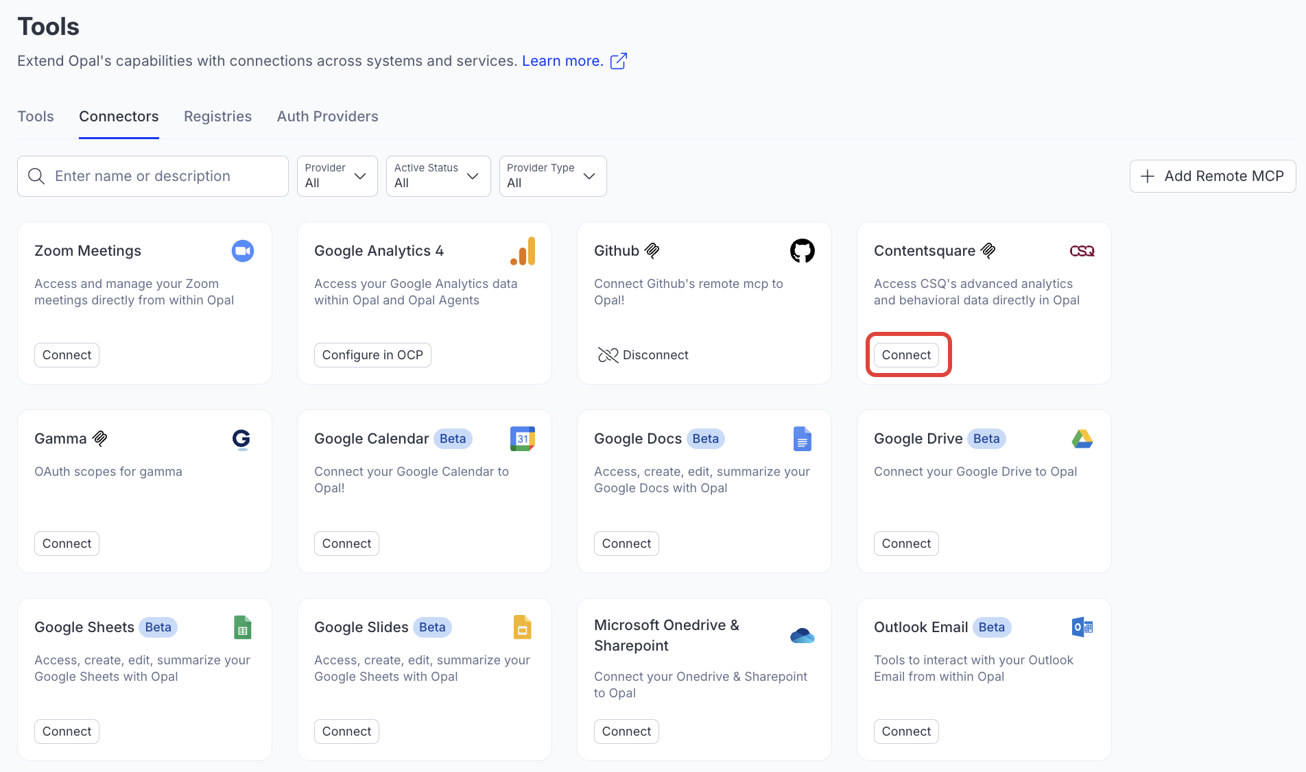Click the Microsoft Onedrive & Sharepoint title
Viewport: 1306px width, 772px height.
coord(667,636)
